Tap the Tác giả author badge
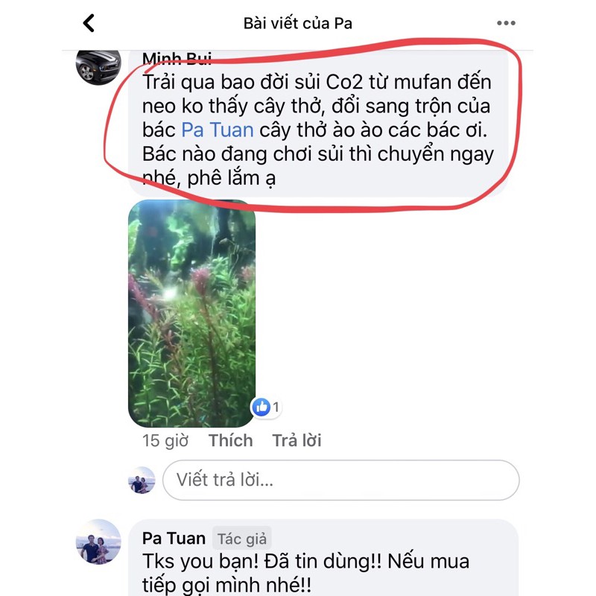Screen dimensions: 596x596 241,538
